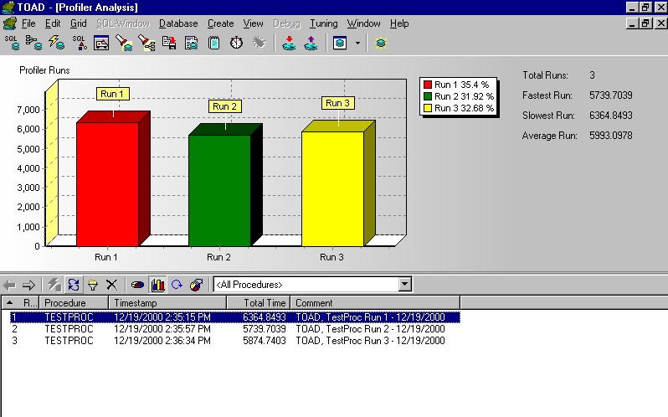The width and height of the screenshot is (668, 417).
Task: Open the Help menu
Action: pyautogui.click(x=399, y=23)
